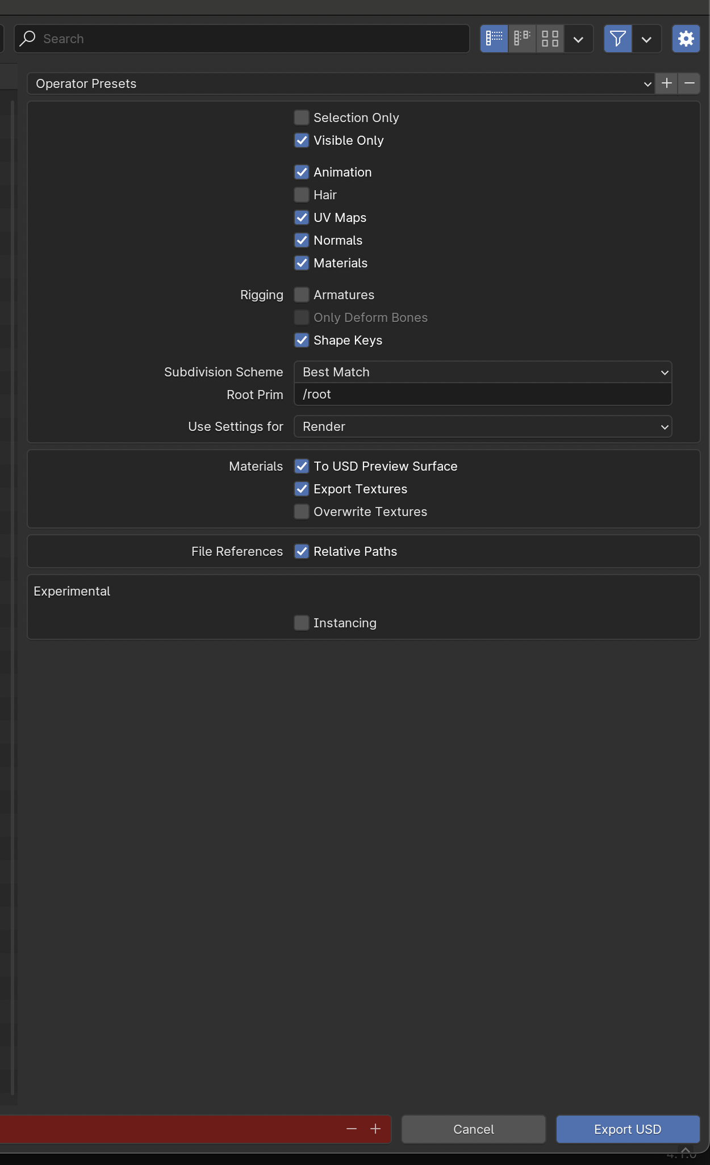Click the plus to increment filename number
Screen dimensions: 710x1165
pyautogui.click(x=375, y=1129)
